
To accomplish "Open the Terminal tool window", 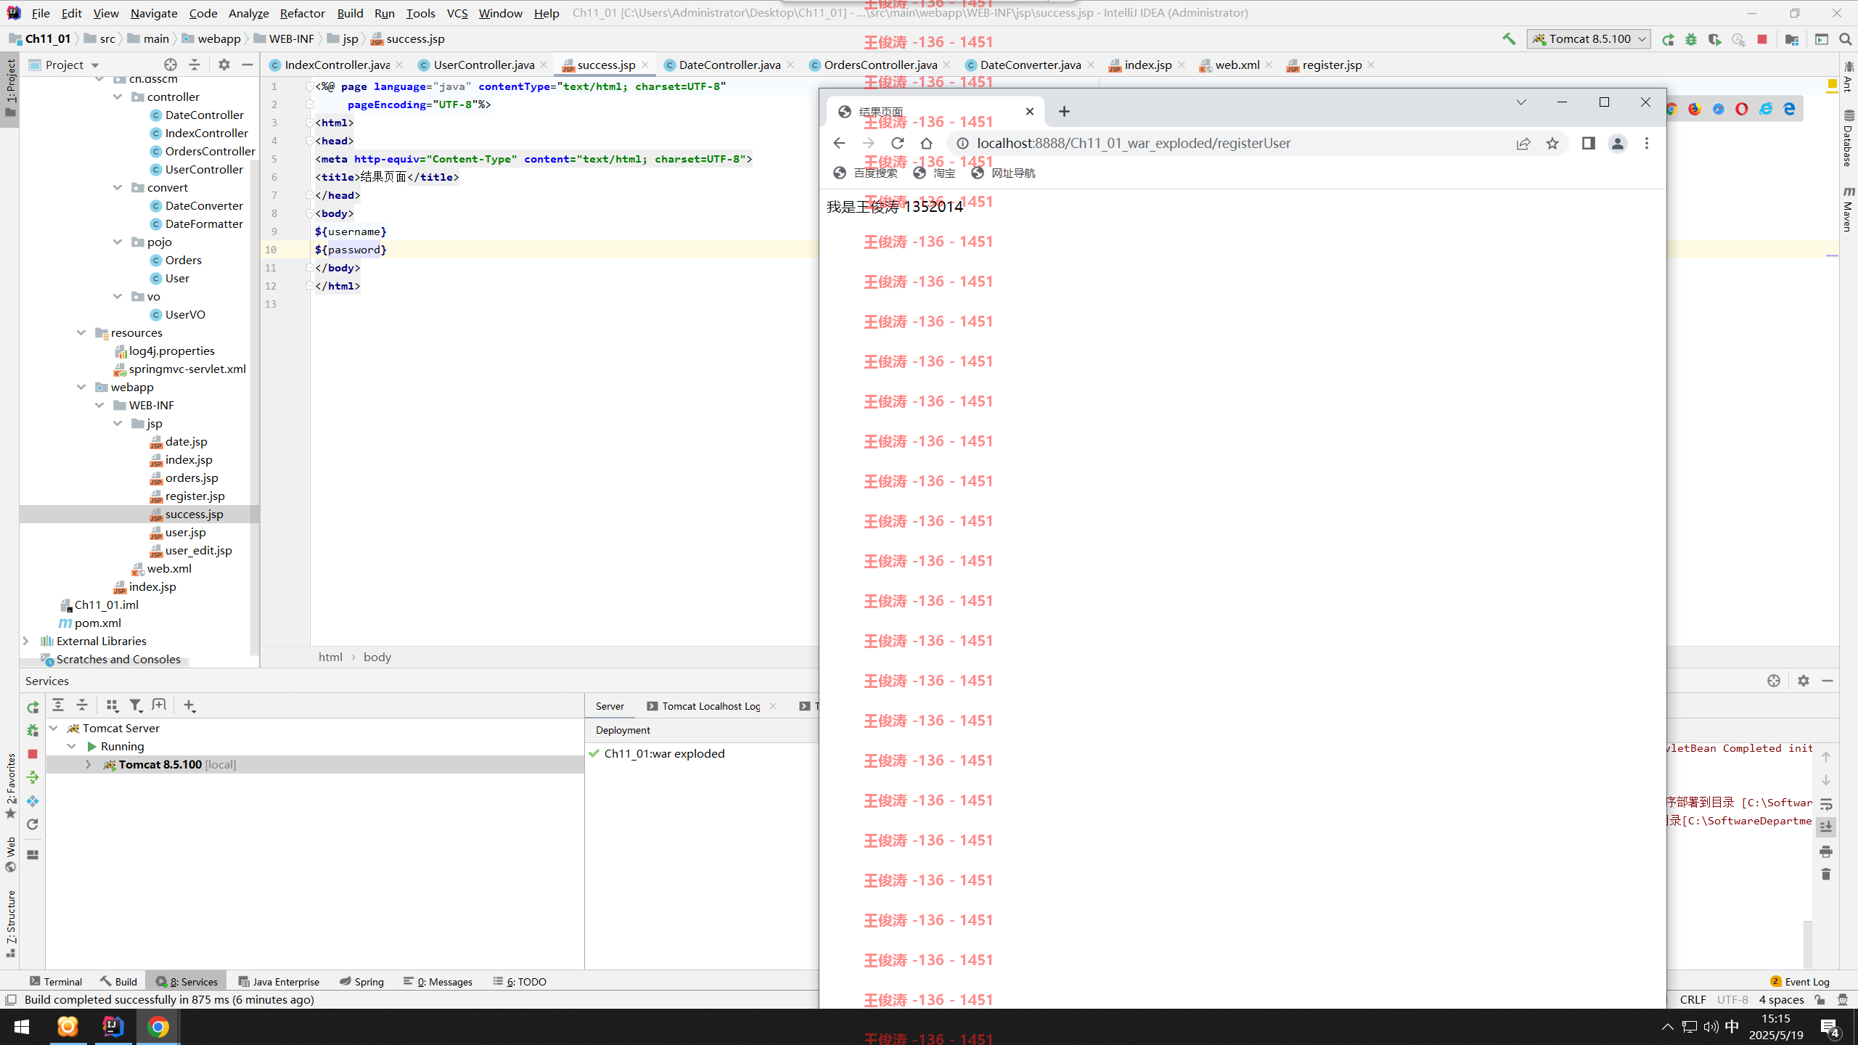I will (x=56, y=981).
